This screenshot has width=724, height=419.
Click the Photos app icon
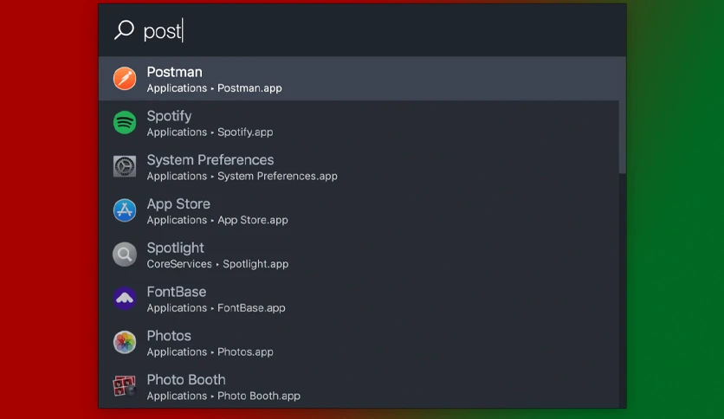(125, 343)
